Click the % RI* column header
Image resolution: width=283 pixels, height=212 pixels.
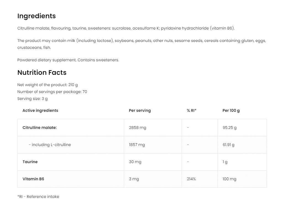point(192,110)
